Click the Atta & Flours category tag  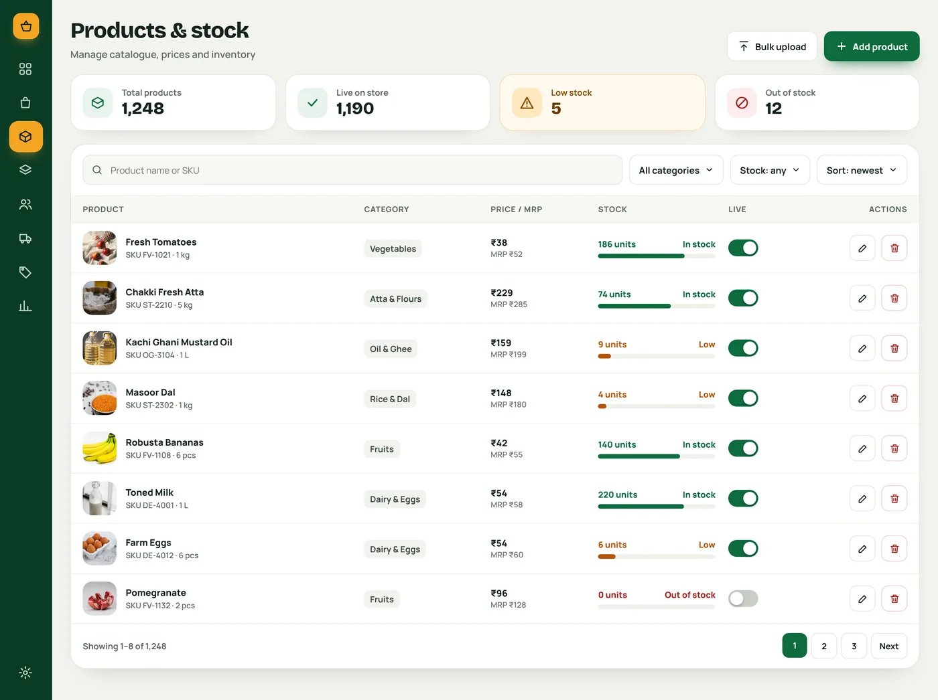(395, 298)
